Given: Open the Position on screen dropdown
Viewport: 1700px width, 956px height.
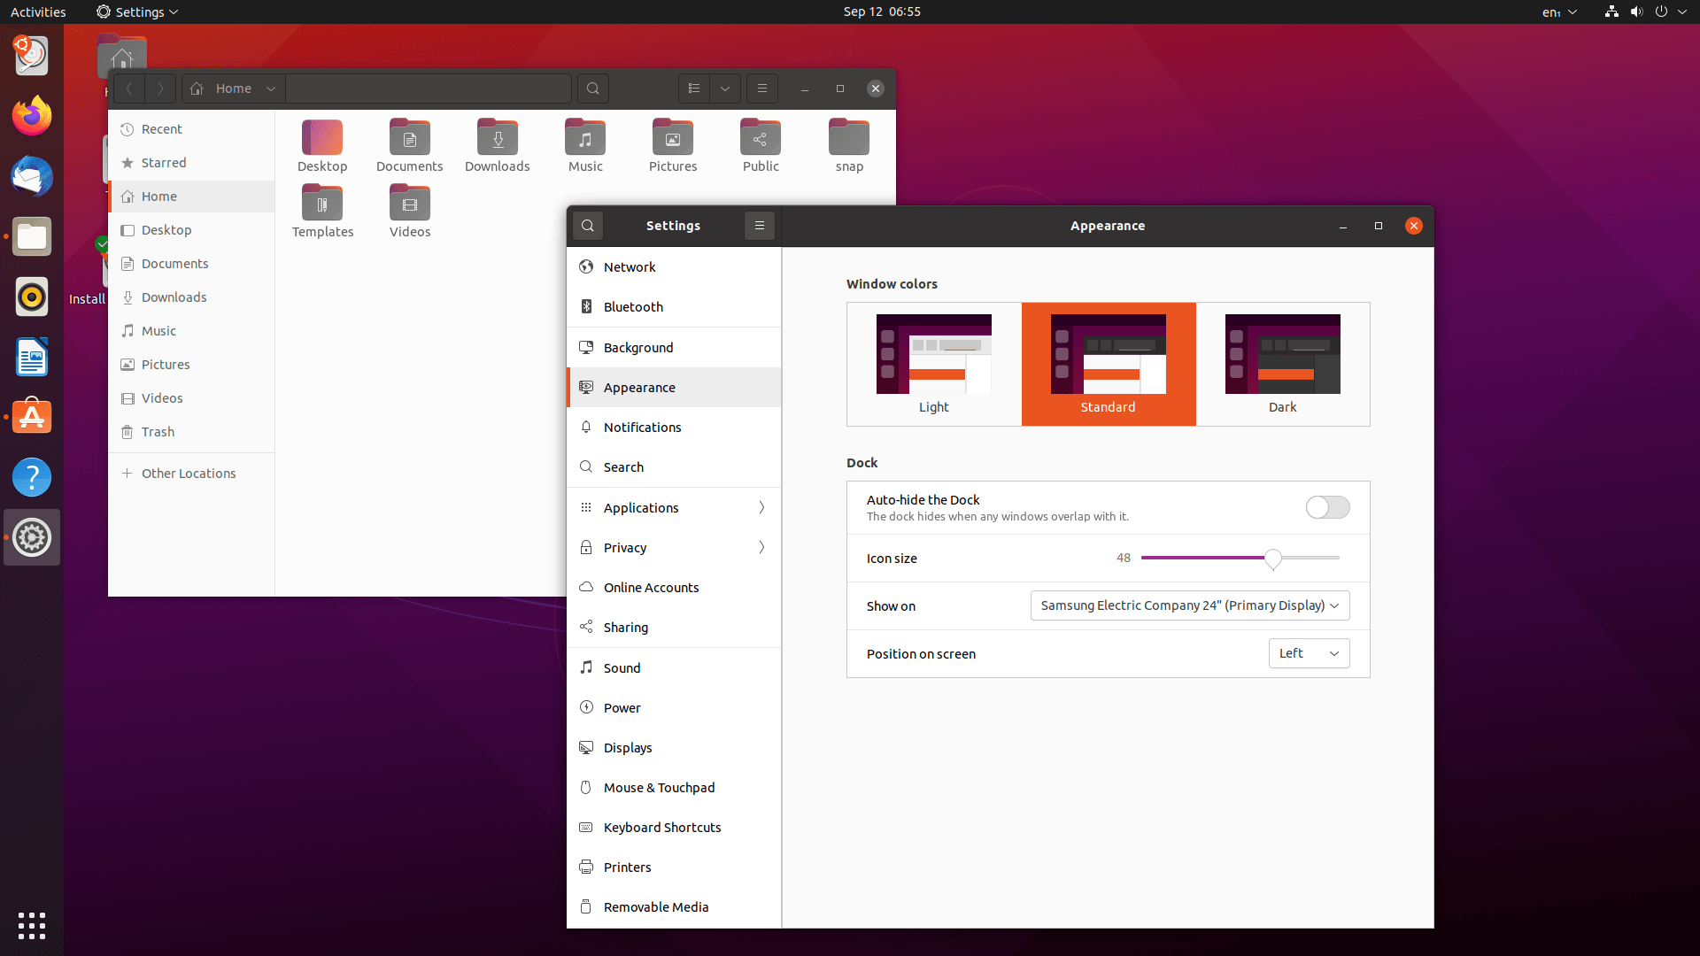Looking at the screenshot, I should [x=1308, y=653].
